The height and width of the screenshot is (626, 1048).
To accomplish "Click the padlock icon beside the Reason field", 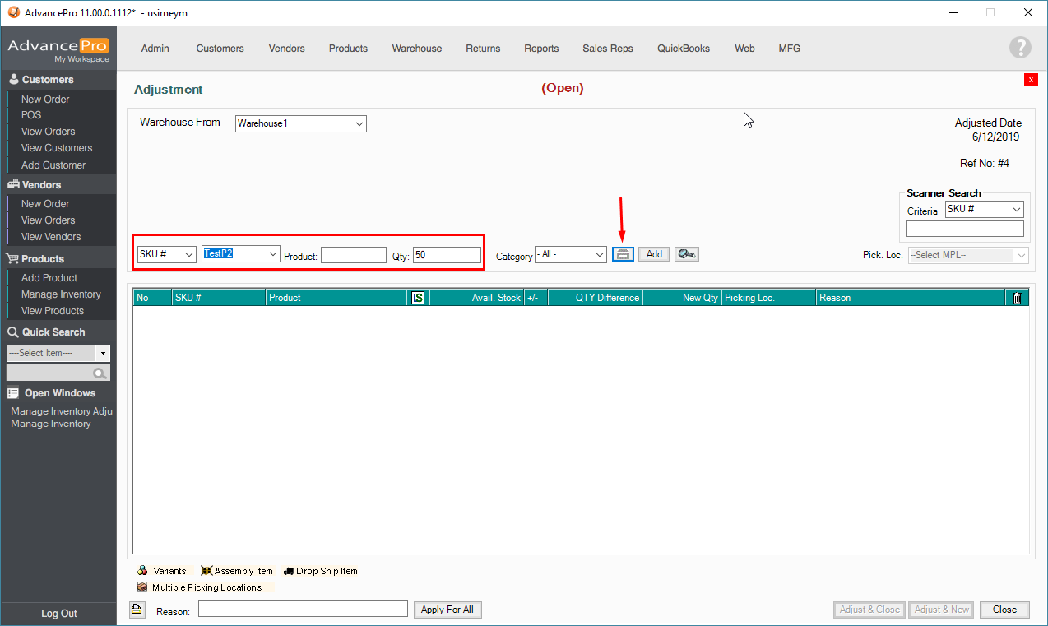I will (137, 609).
